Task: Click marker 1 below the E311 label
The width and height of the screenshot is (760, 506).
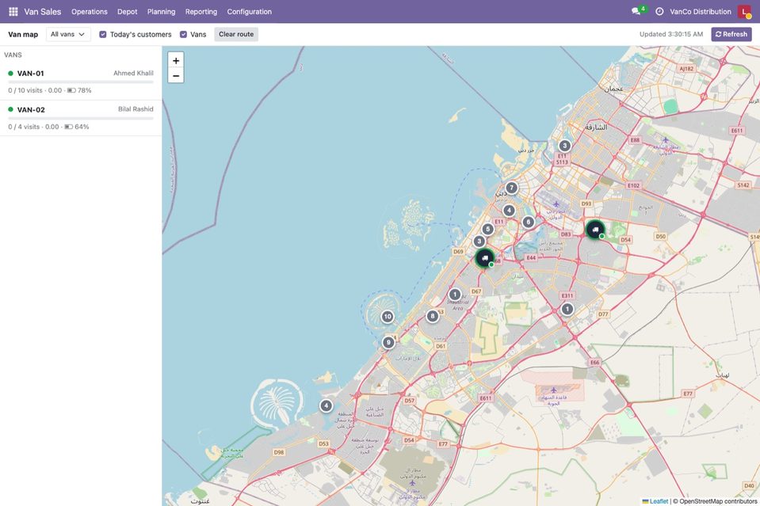Action: [x=567, y=309]
